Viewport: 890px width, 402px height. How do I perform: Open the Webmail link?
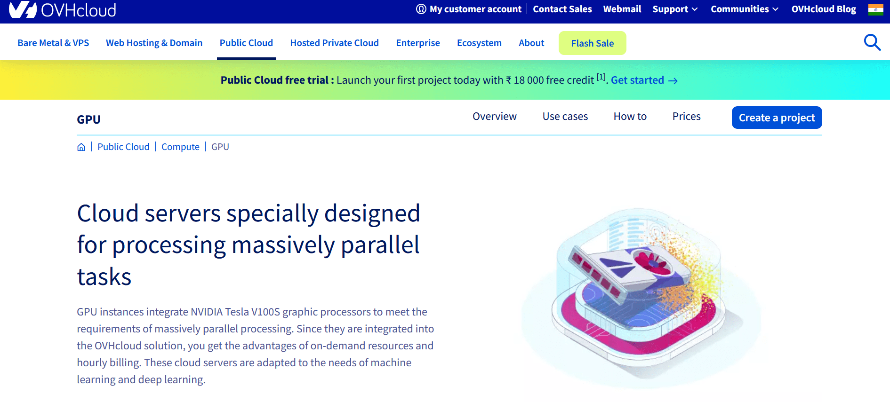[x=622, y=9]
